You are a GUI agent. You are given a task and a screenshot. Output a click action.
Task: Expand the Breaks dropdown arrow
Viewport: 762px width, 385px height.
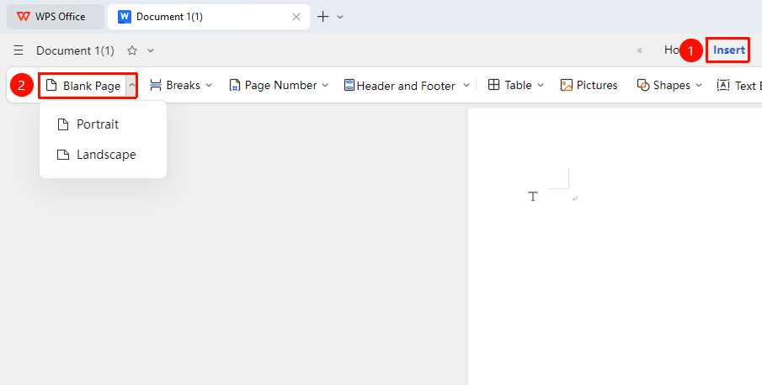click(x=209, y=86)
